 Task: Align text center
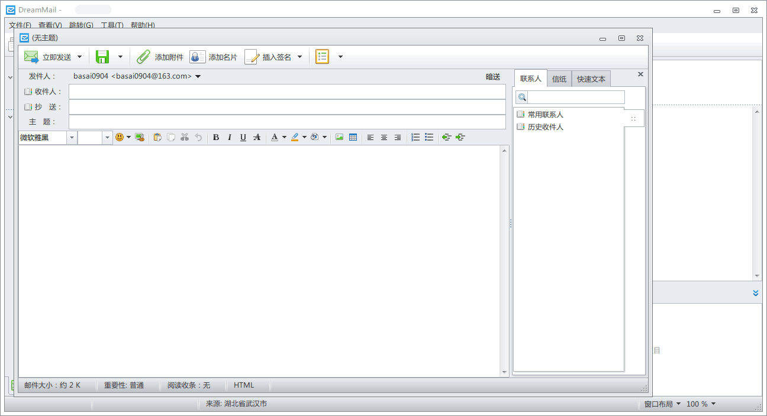click(x=384, y=137)
